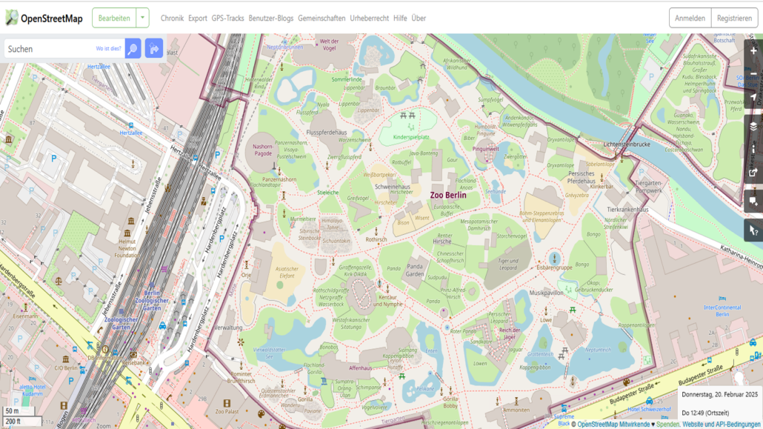This screenshot has height=429, width=763.
Task: Click the Löwe statue icon
Action: [x=546, y=310]
